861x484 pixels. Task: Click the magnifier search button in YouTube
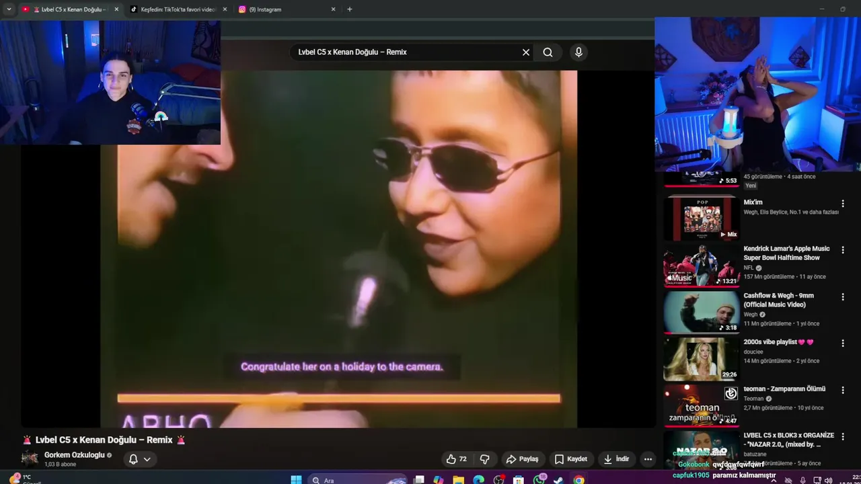[548, 52]
